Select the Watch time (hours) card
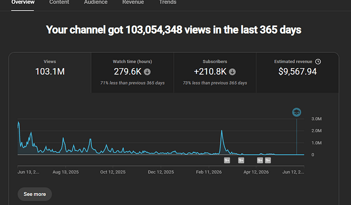The height and width of the screenshot is (205, 351). click(x=132, y=73)
